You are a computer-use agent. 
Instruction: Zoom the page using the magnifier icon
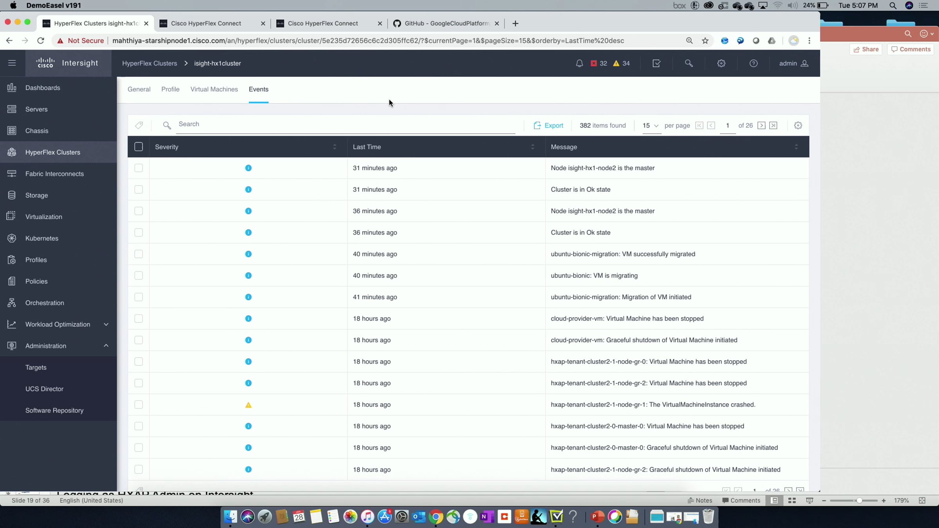tap(689, 41)
